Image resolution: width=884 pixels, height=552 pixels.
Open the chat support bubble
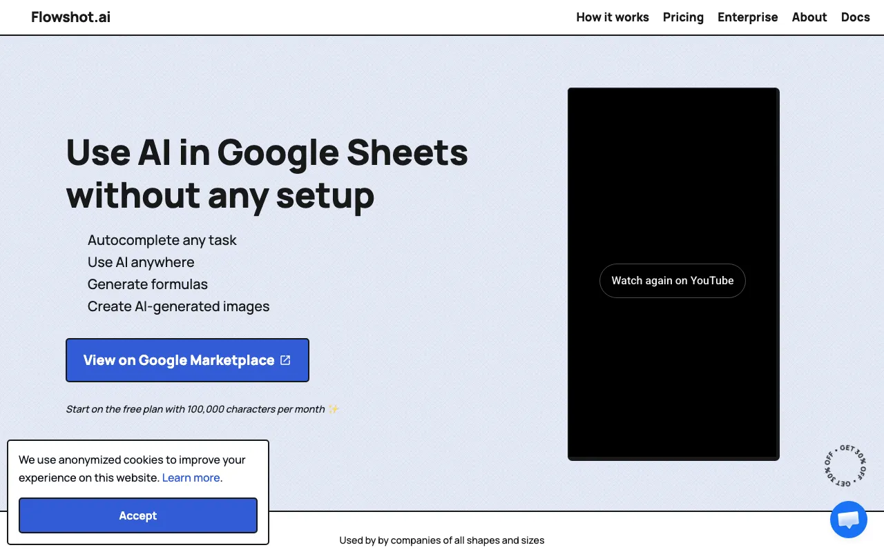tap(848, 520)
